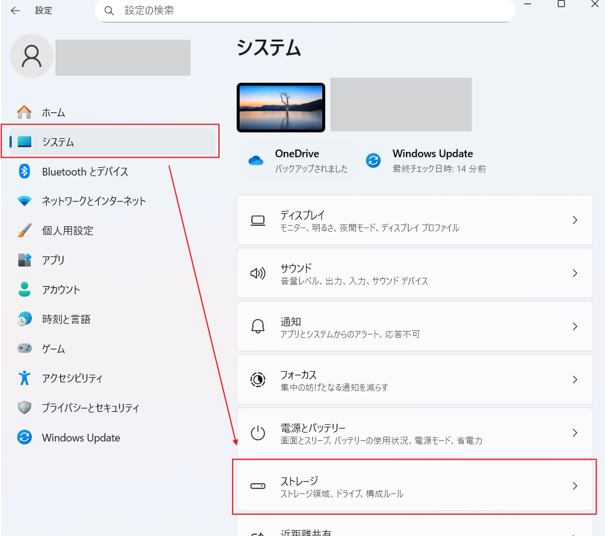Click the accessibility figure icon
605x536 pixels.
click(24, 378)
